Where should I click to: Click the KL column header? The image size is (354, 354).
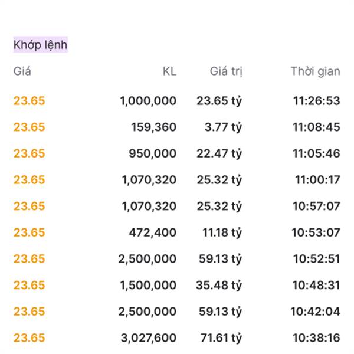point(169,71)
